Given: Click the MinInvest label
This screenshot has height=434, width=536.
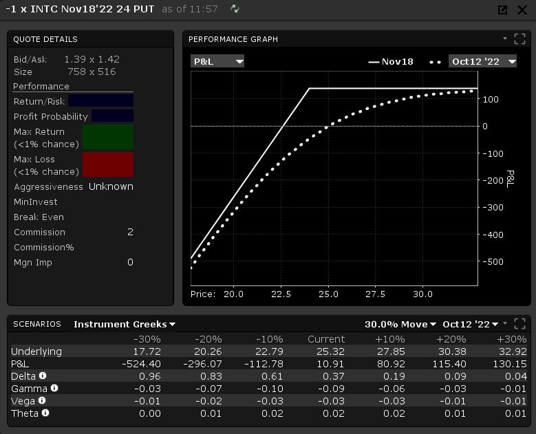Looking at the screenshot, I should [36, 202].
